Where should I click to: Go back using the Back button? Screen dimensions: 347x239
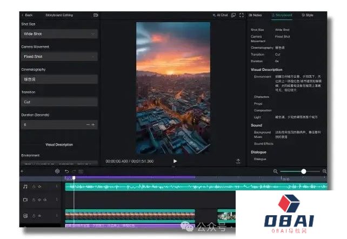pyautogui.click(x=27, y=15)
